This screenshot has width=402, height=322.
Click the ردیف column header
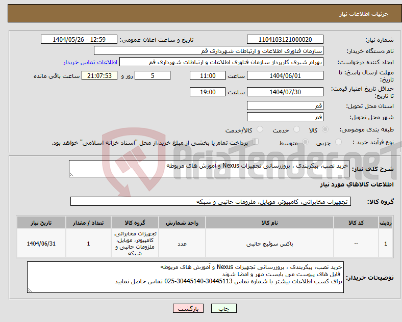(x=386, y=223)
